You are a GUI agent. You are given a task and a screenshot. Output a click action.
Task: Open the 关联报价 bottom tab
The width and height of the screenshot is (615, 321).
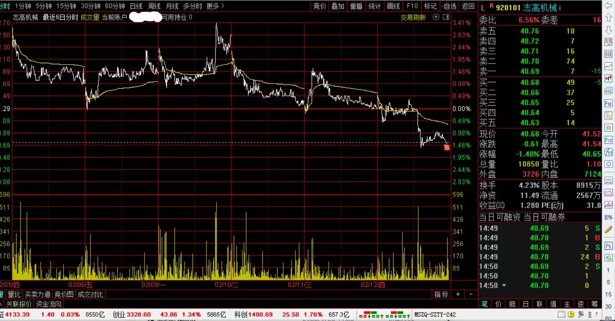pyautogui.click(x=19, y=304)
